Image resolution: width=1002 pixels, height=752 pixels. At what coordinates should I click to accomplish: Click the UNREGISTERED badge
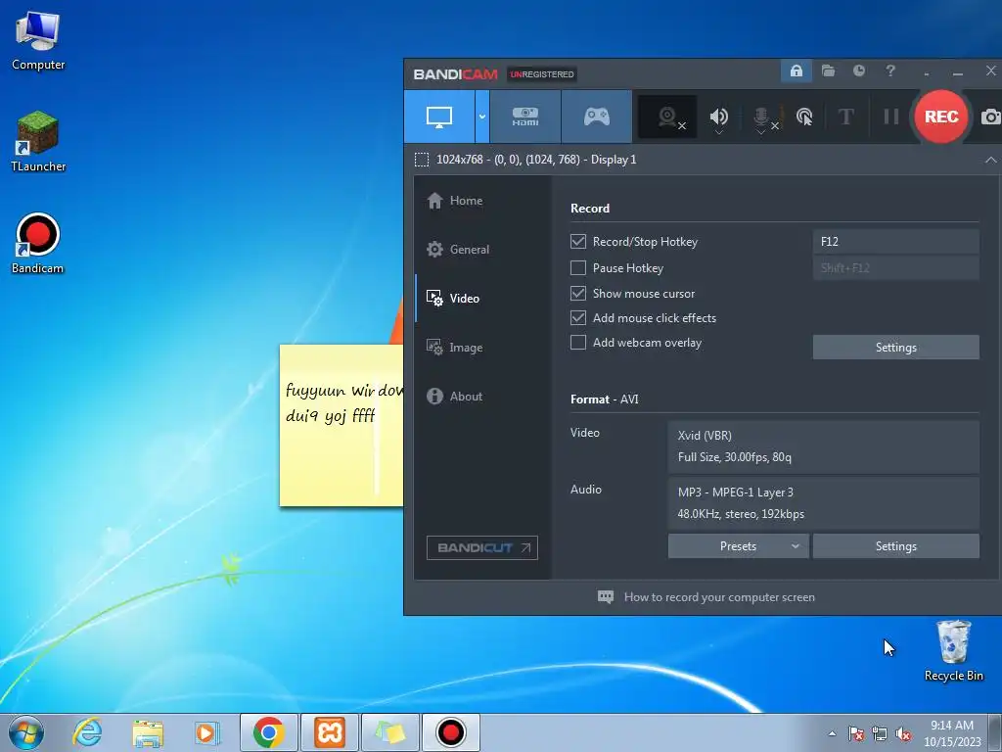[542, 74]
